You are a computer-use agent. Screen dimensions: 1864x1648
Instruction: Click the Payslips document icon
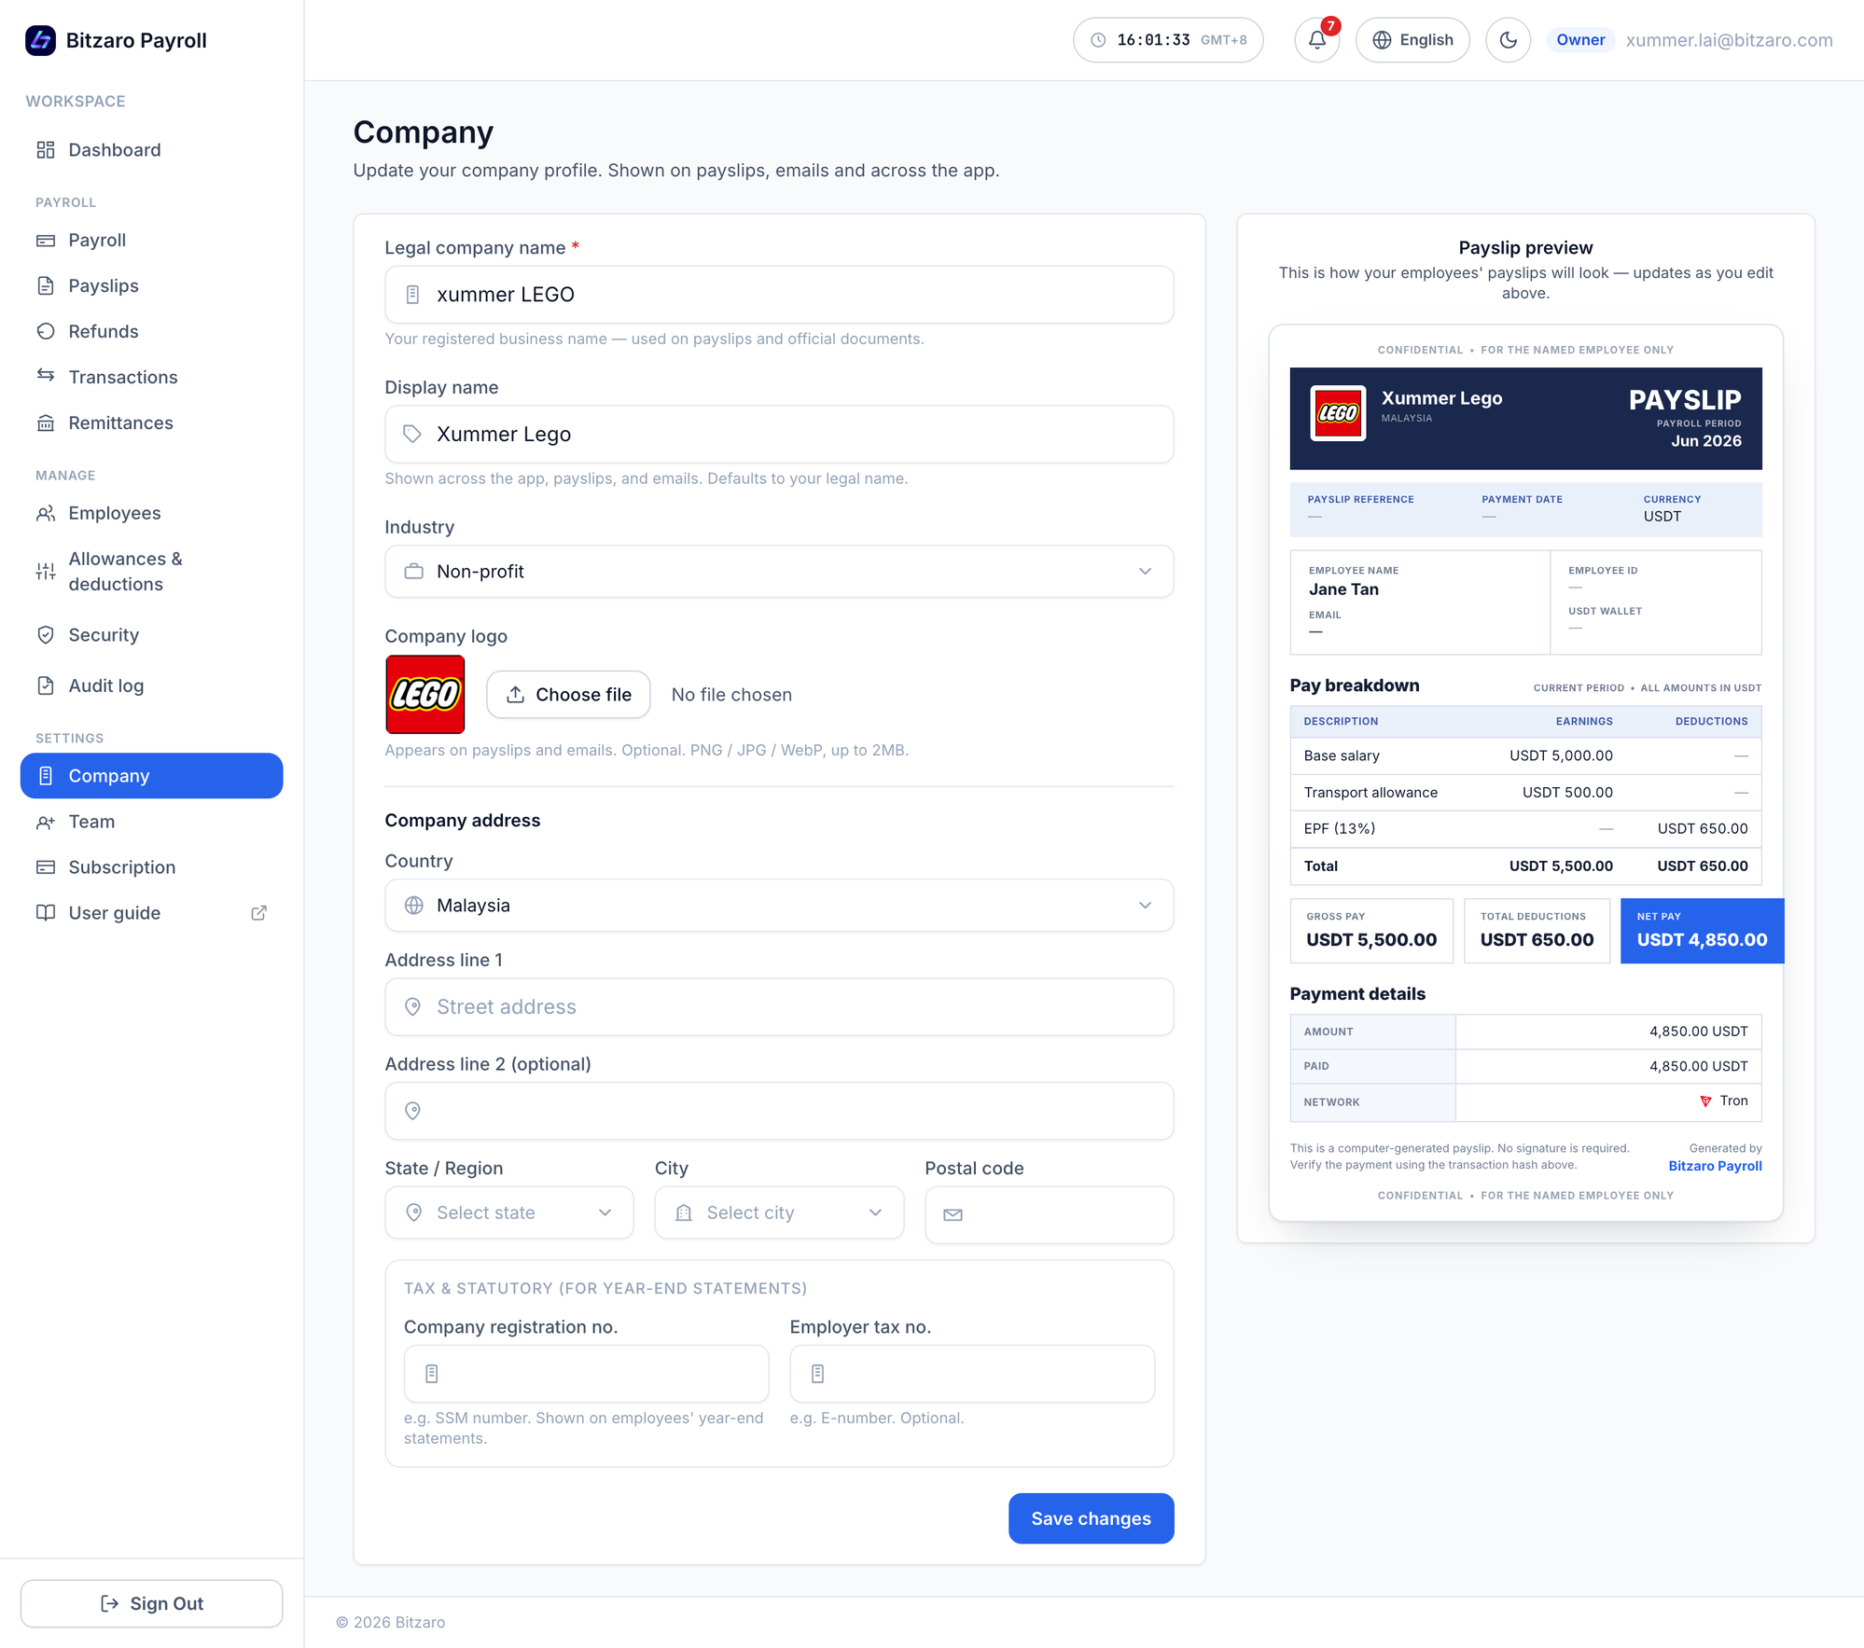coord(46,286)
